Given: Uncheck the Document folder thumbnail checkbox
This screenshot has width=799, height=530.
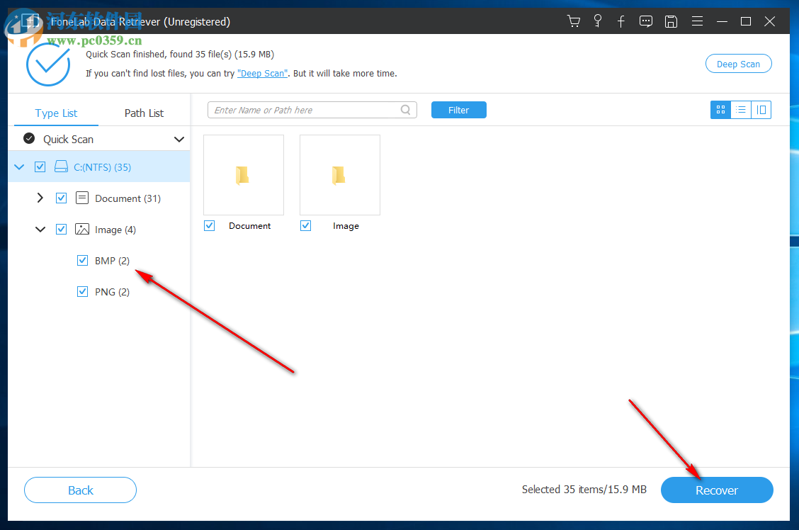Looking at the screenshot, I should pyautogui.click(x=209, y=225).
